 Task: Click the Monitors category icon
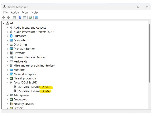click(x=11, y=70)
